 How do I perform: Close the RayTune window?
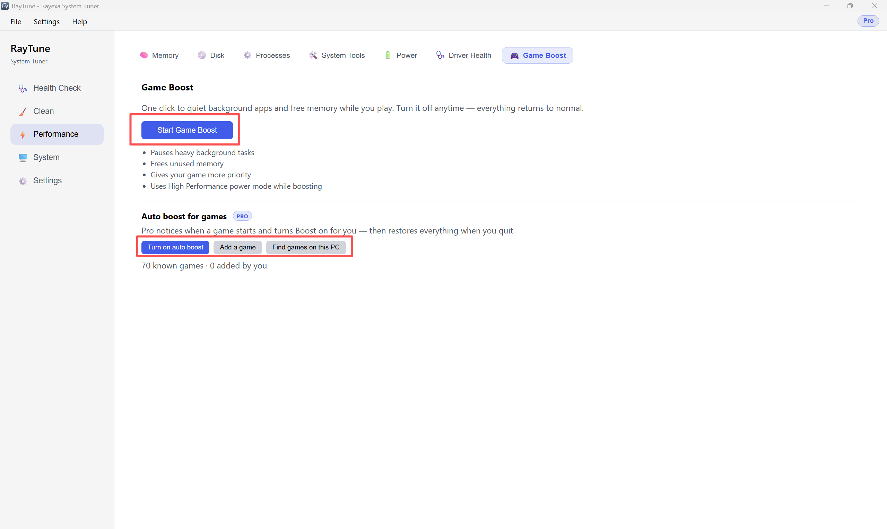coord(875,6)
